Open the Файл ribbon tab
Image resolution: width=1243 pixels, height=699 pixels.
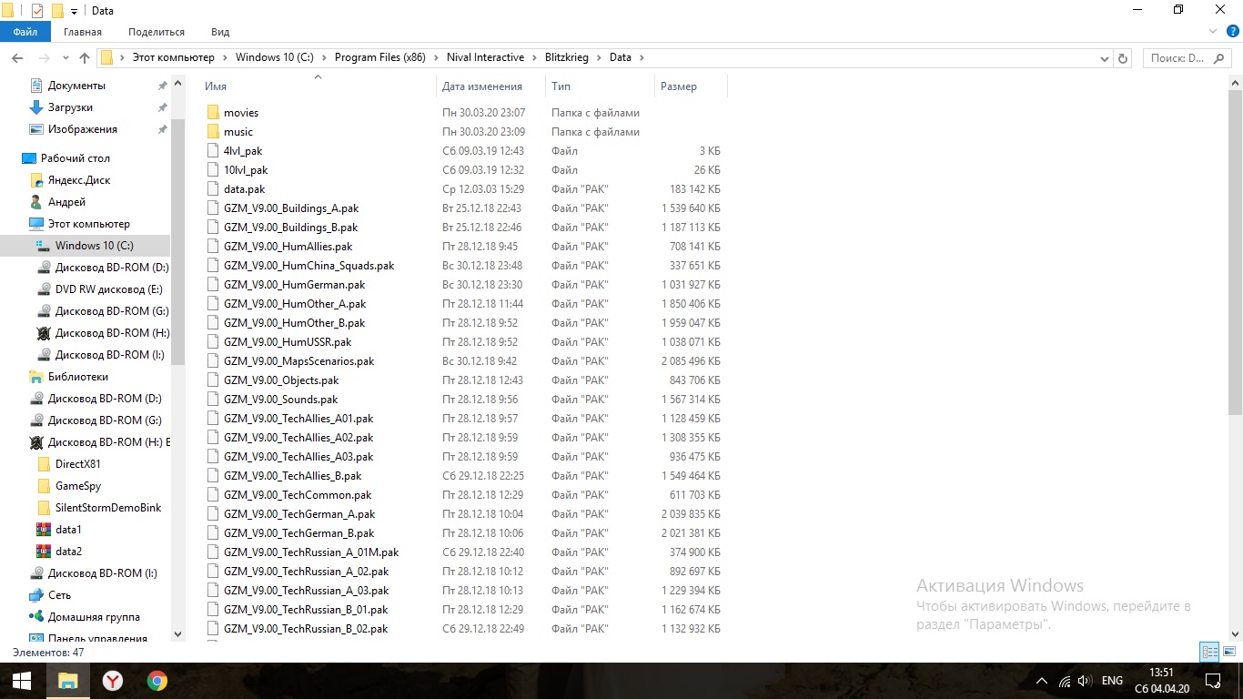(x=25, y=32)
